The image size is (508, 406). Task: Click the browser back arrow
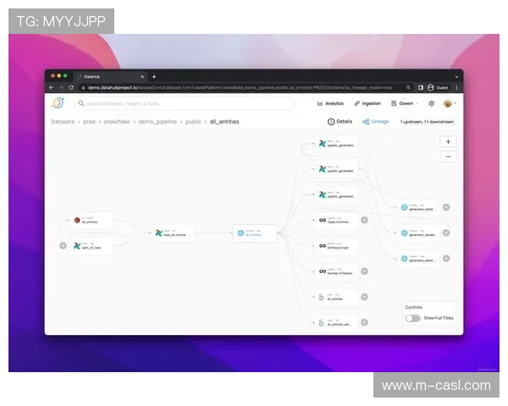click(51, 87)
